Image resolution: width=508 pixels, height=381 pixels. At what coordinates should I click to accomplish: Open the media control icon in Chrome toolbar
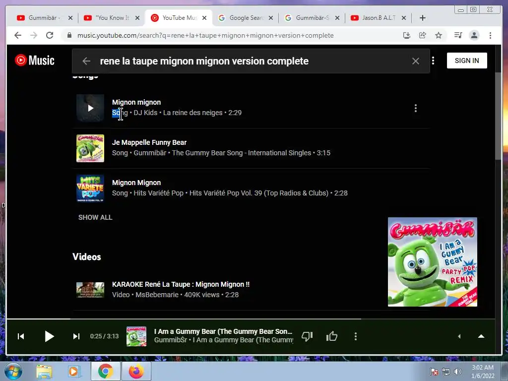pos(458,35)
